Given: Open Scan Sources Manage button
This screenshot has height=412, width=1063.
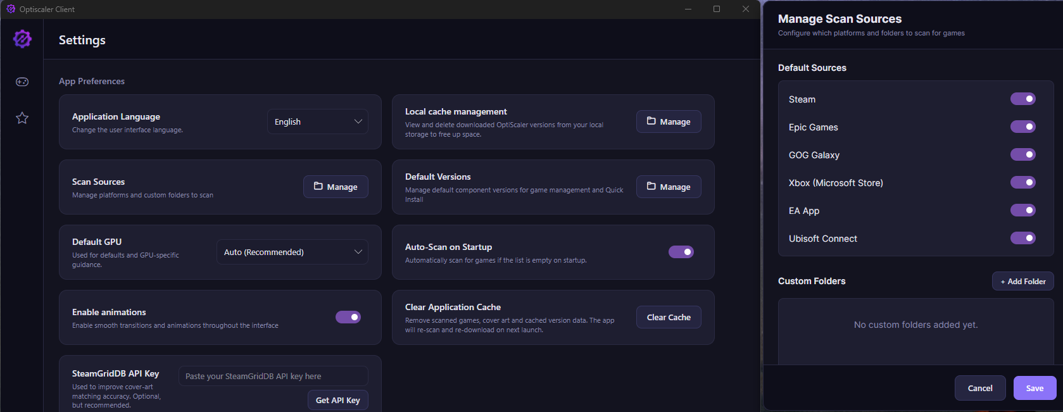Looking at the screenshot, I should click(336, 187).
